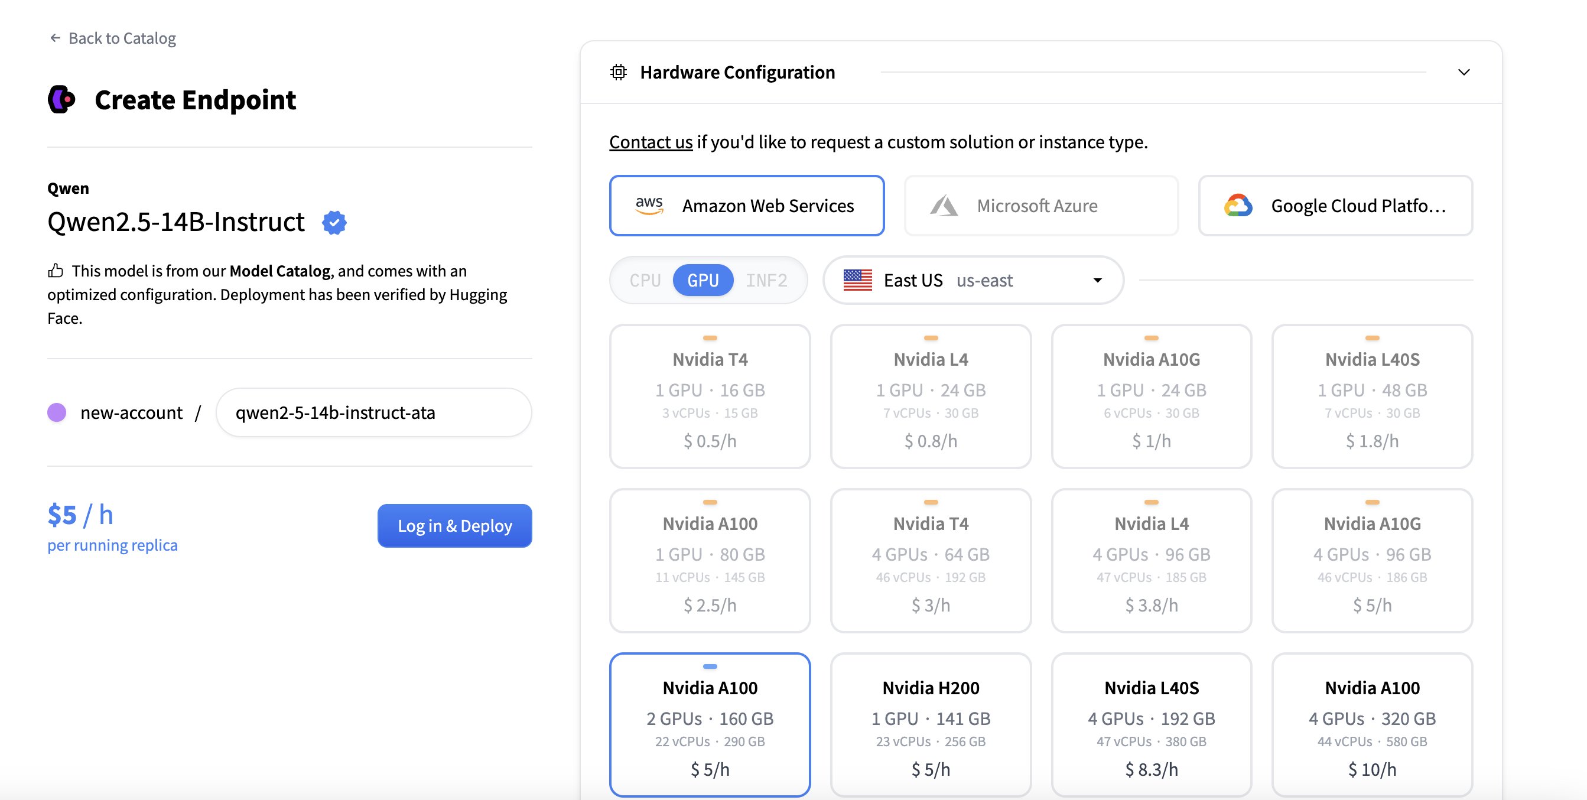Image resolution: width=1587 pixels, height=800 pixels.
Task: Click the endpoint name input field
Action: [x=373, y=412]
